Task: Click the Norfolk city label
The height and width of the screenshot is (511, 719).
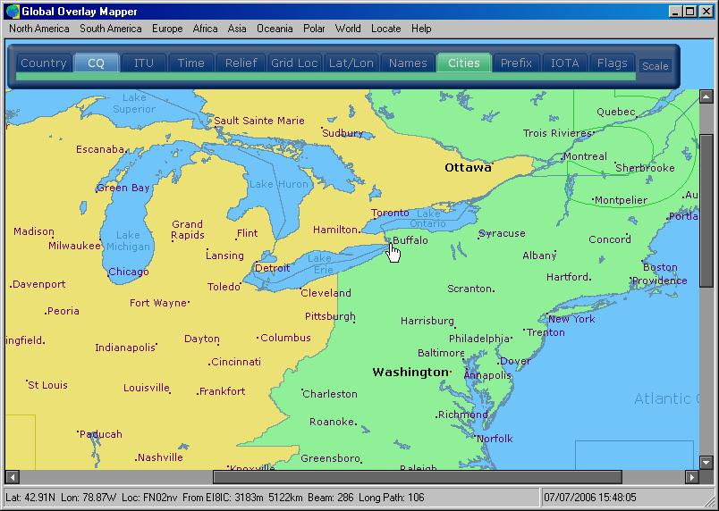Action: [x=495, y=439]
